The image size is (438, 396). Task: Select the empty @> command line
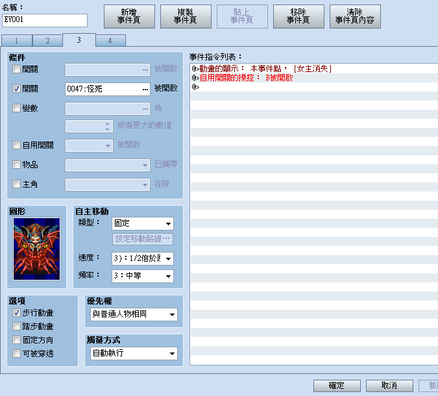[314, 87]
